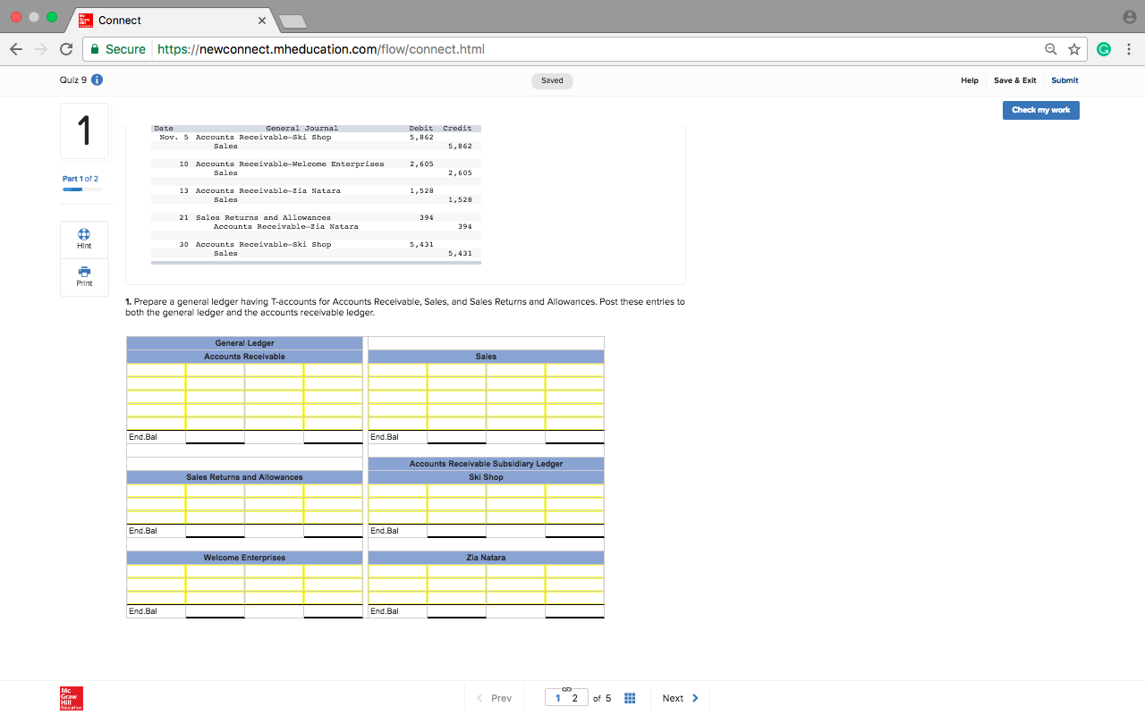Click first Accounts Receivable T-account date cell
Viewport: 1145px width, 715px height.
[x=156, y=370]
